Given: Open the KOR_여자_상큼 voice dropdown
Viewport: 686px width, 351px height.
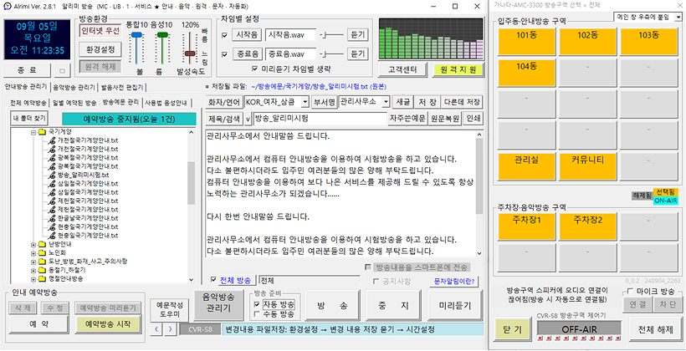Looking at the screenshot, I should tap(305, 102).
